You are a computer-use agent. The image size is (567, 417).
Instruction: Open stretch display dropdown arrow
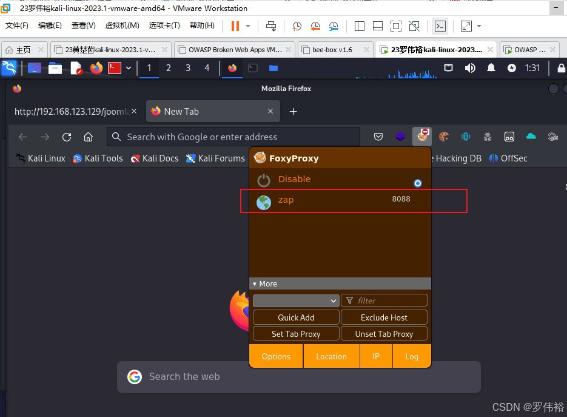point(479,26)
